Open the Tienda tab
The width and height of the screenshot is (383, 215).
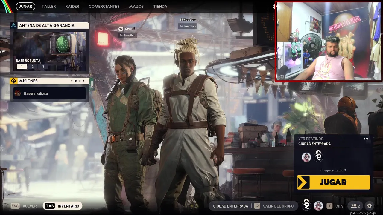click(x=160, y=6)
